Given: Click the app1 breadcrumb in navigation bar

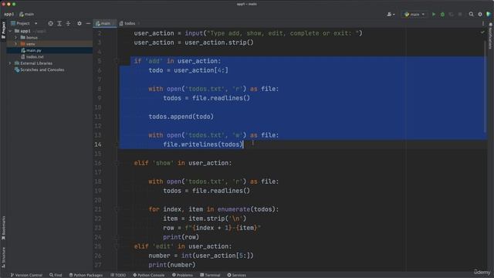Looking at the screenshot, I should pyautogui.click(x=8, y=14).
